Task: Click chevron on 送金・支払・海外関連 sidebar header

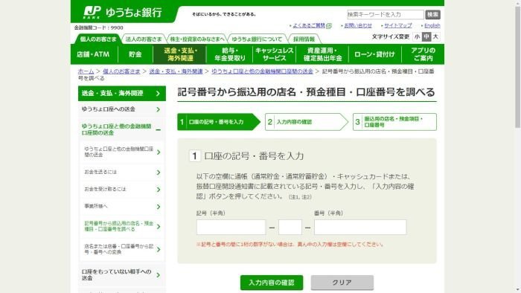Action: point(158,94)
